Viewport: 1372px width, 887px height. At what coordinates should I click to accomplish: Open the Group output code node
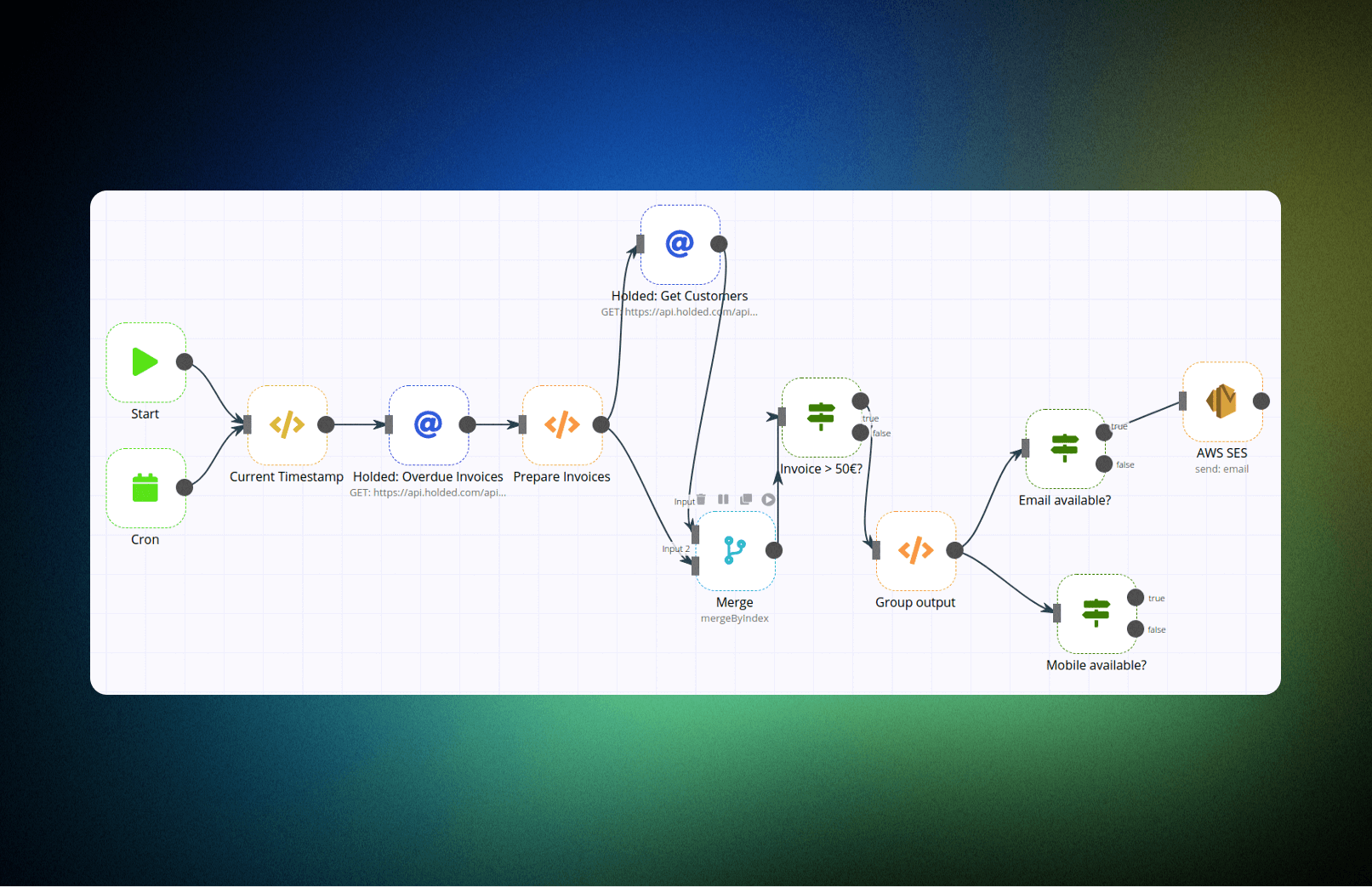(x=916, y=550)
